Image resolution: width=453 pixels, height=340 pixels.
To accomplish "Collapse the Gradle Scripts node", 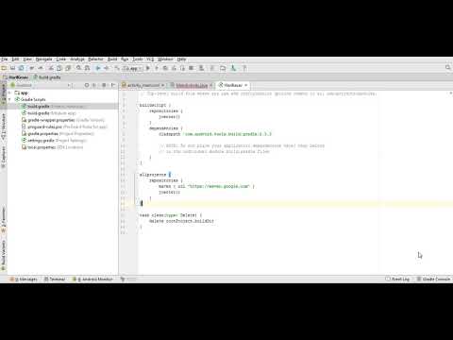I will point(9,99).
